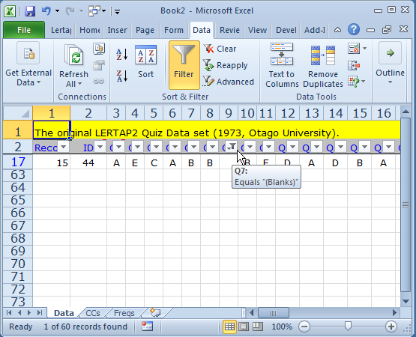This screenshot has height=337, width=416.
Task: Go to last sheet navigation arrow
Action: [40, 313]
